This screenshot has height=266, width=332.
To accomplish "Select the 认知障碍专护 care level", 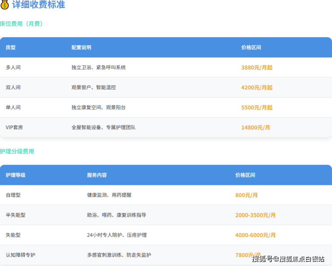I will (20, 255).
